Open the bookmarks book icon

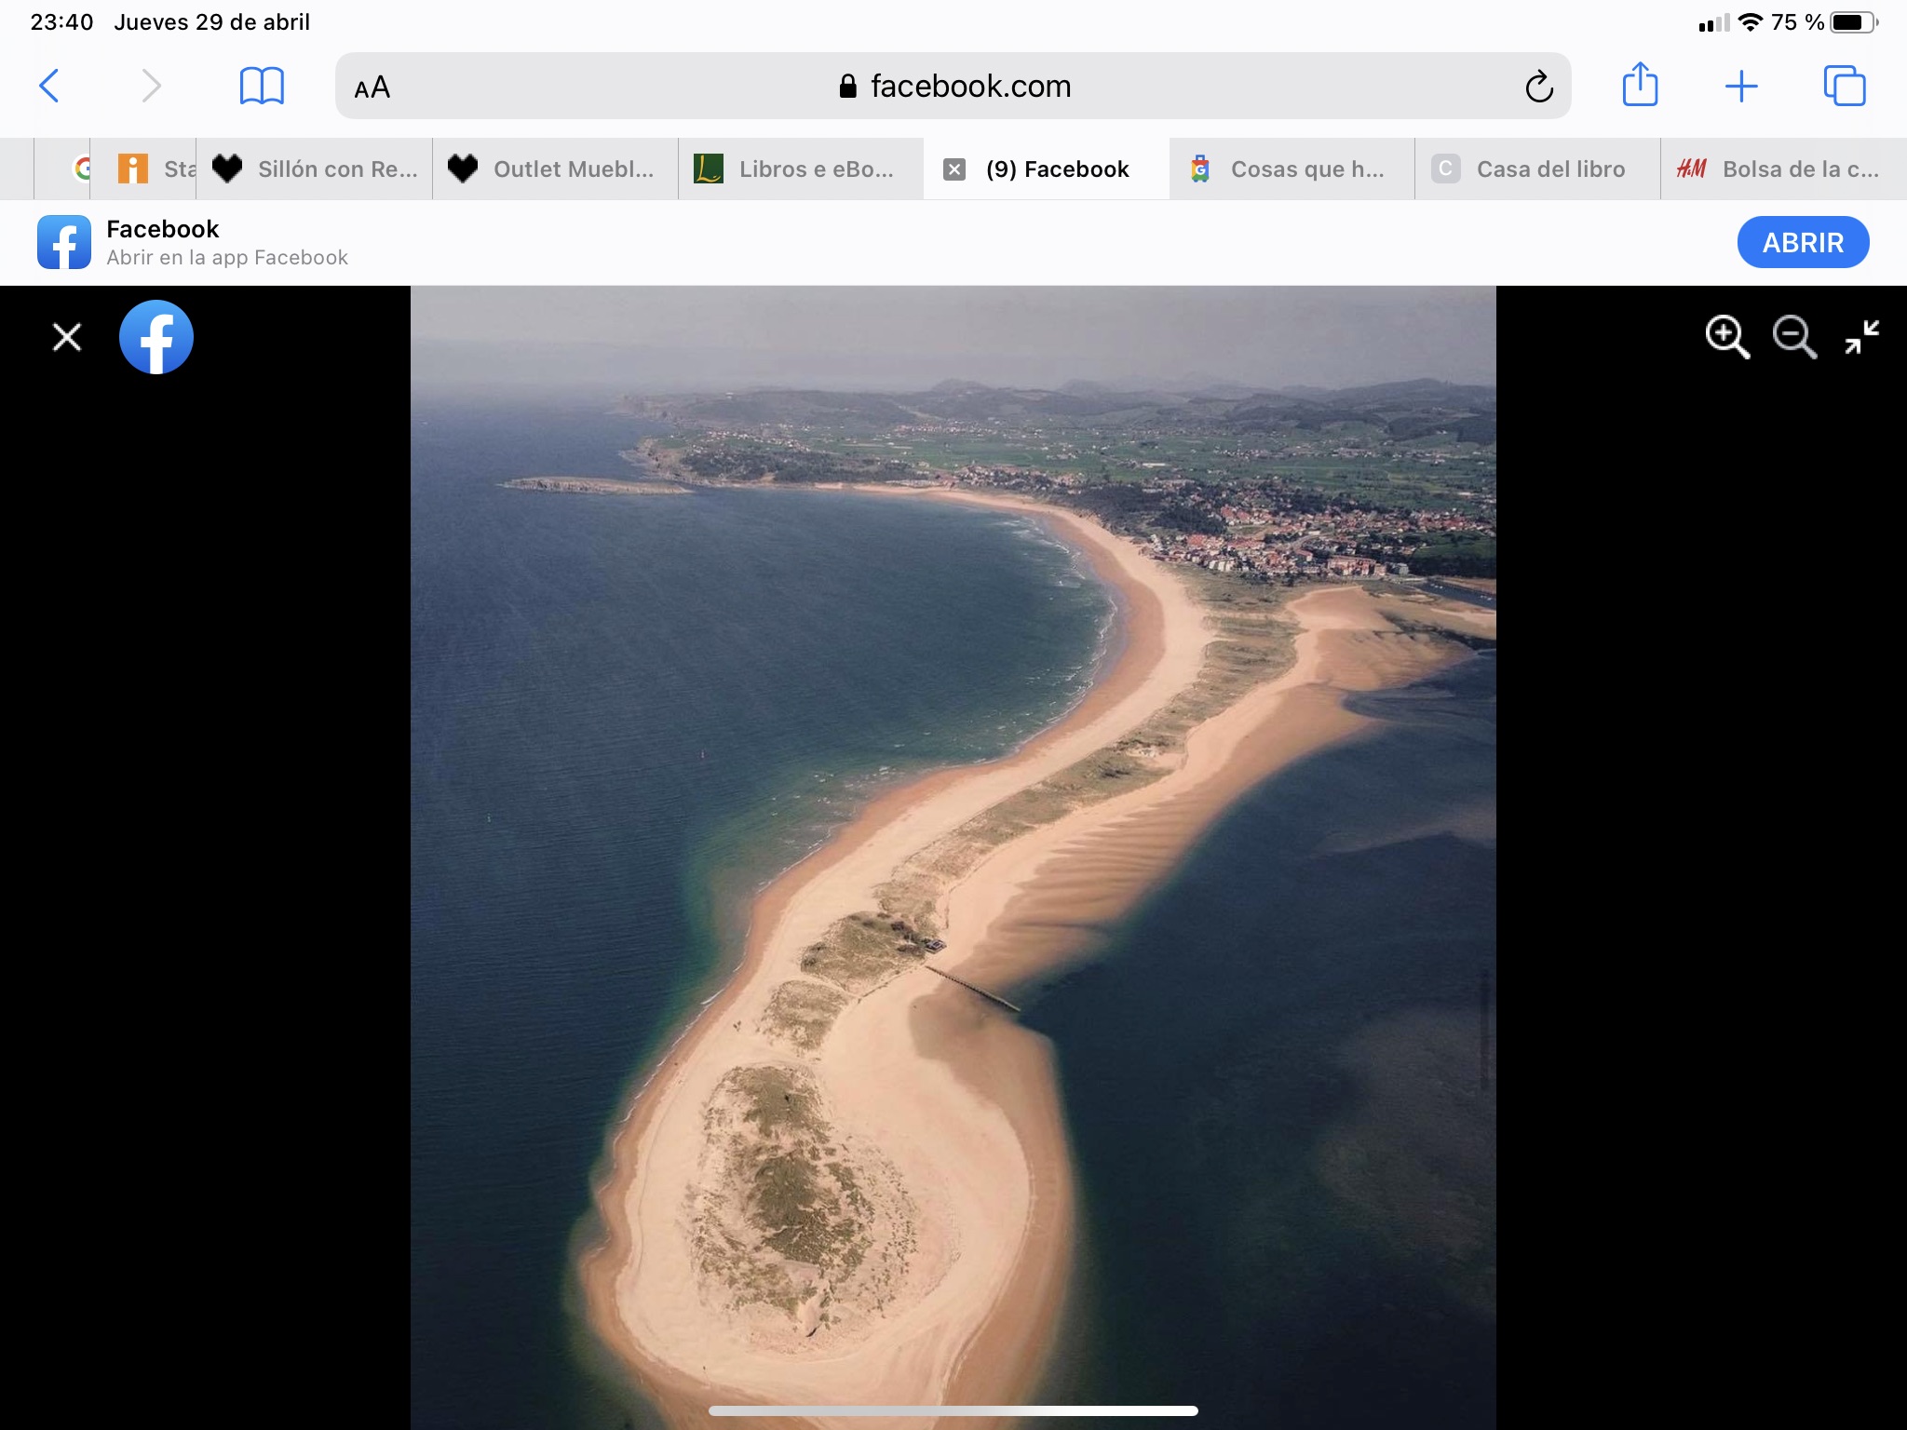click(262, 87)
